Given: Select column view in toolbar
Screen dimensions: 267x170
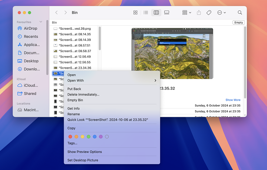Looking at the screenshot, I should pyautogui.click(x=156, y=13).
